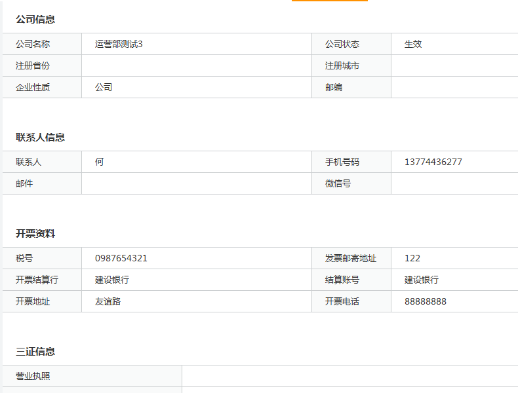Image resolution: width=518 pixels, height=393 pixels.
Task: Click the 开票资料 section heading
Action: pyautogui.click(x=35, y=234)
